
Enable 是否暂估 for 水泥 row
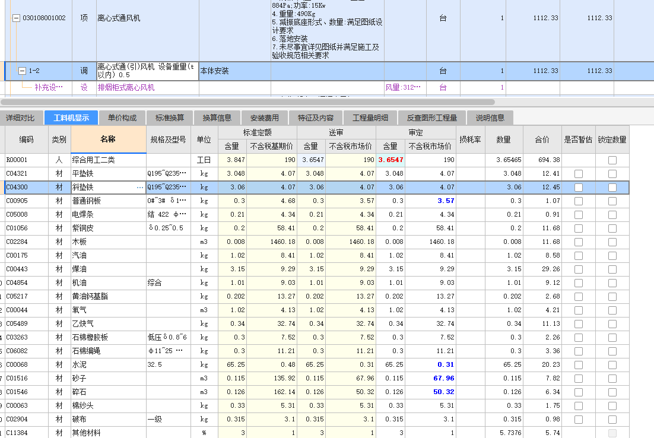coord(579,365)
